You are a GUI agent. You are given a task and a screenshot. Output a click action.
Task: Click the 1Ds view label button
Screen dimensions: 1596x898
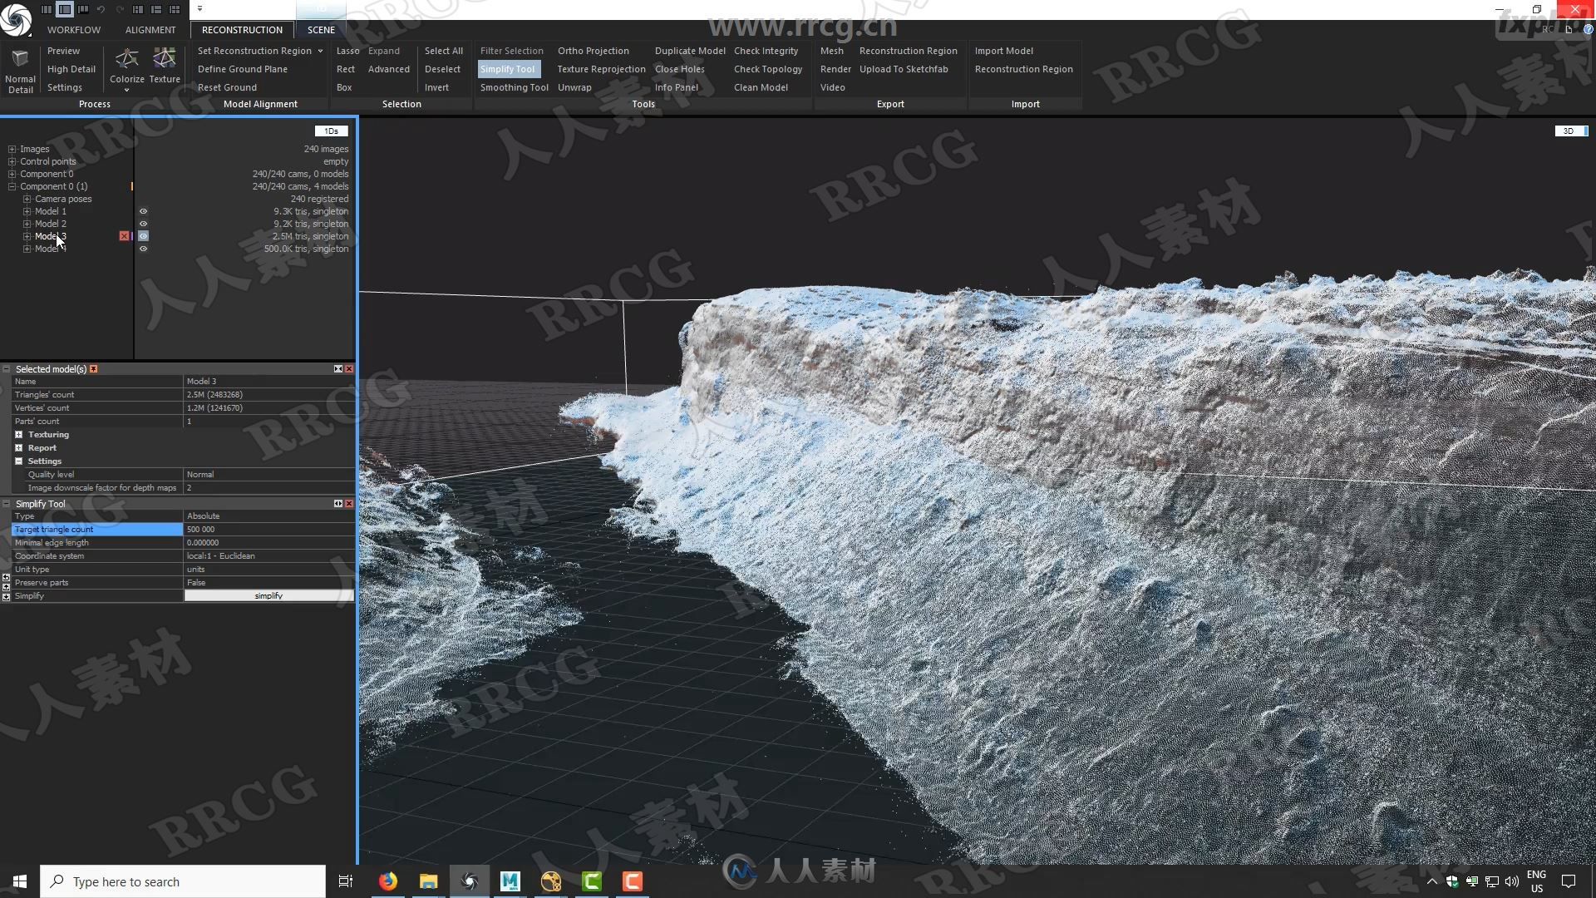click(x=331, y=131)
